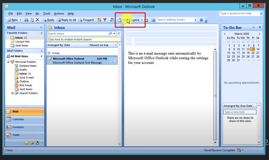Click the Delete X icon in toolbar
This screenshot has height=160, width=269.
click(x=38, y=20)
